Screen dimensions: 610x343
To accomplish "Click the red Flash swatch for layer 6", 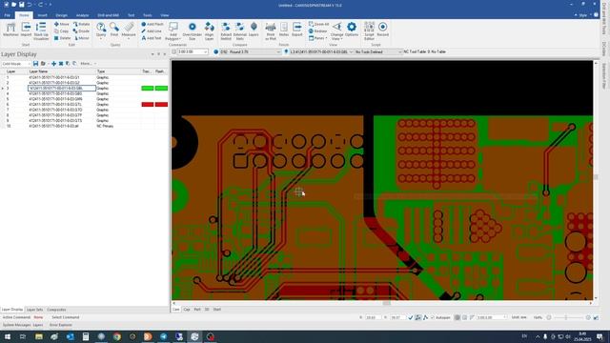I will click(161, 104).
